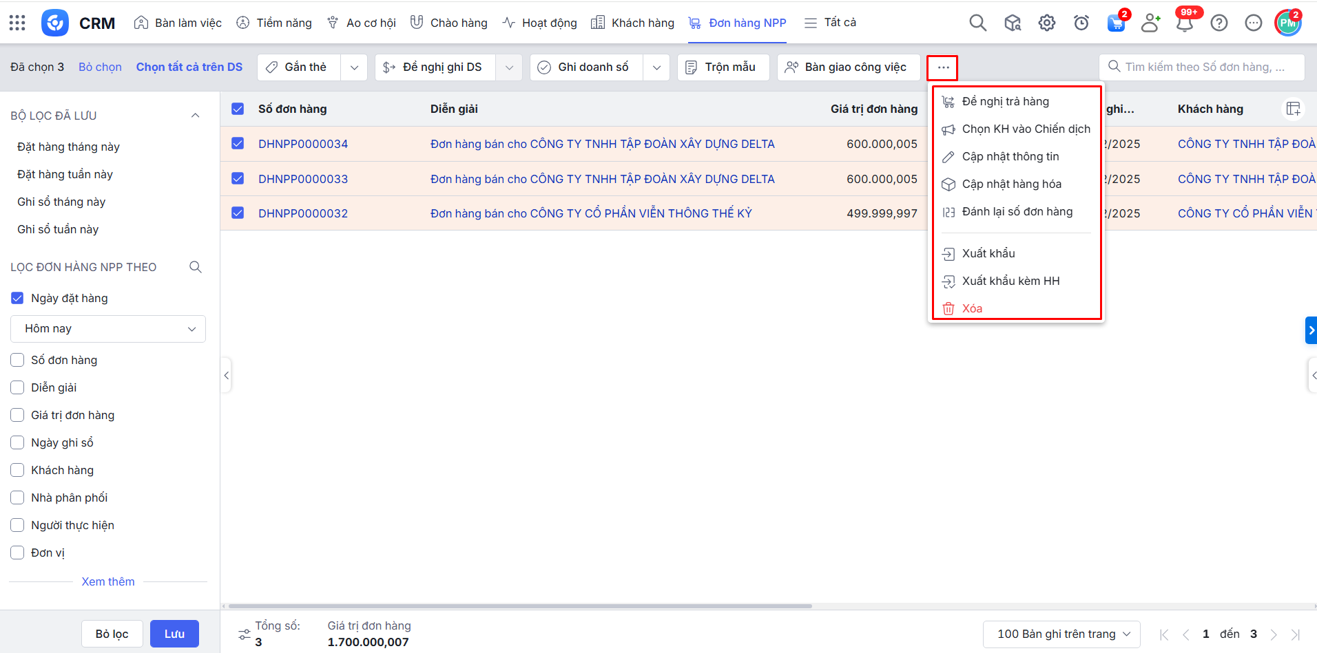Open the settings gear icon
Image resolution: width=1317 pixels, height=653 pixels.
(1046, 23)
